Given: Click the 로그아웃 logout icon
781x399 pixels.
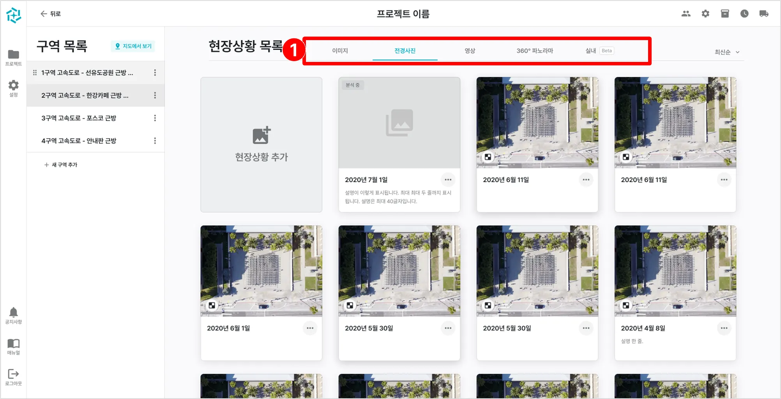Looking at the screenshot, I should click(13, 377).
